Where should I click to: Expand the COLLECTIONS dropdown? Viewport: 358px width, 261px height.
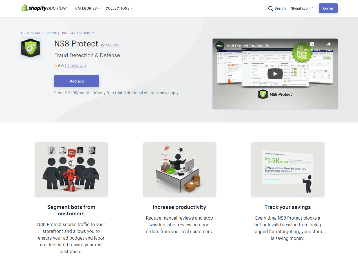tap(119, 8)
